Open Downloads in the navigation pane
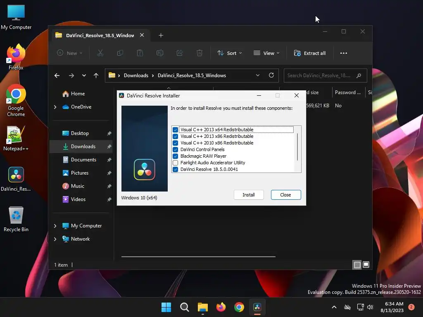This screenshot has height=317, width=423. tap(83, 147)
